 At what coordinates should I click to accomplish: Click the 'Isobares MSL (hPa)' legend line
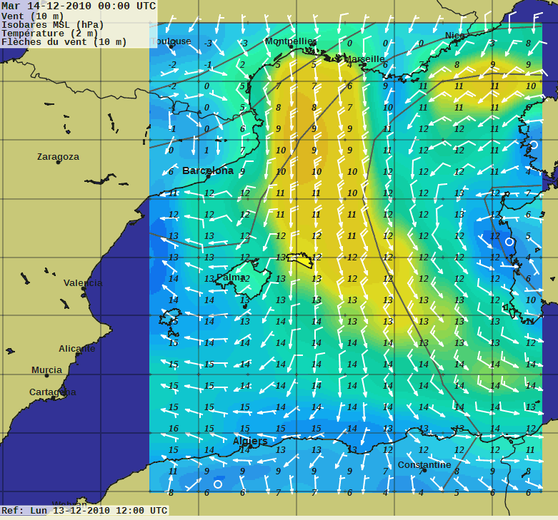pyautogui.click(x=53, y=24)
